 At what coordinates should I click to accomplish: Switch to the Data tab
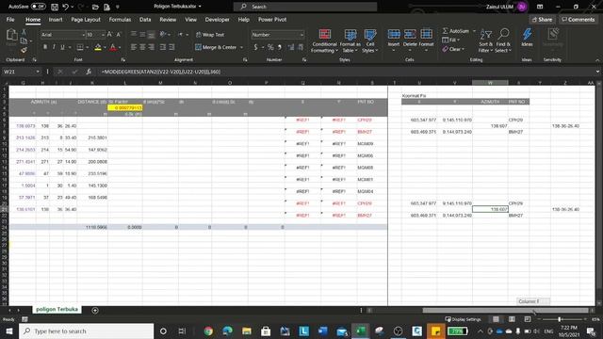145,20
